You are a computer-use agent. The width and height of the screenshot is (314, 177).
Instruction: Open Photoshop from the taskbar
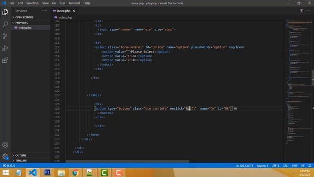pos(47,173)
